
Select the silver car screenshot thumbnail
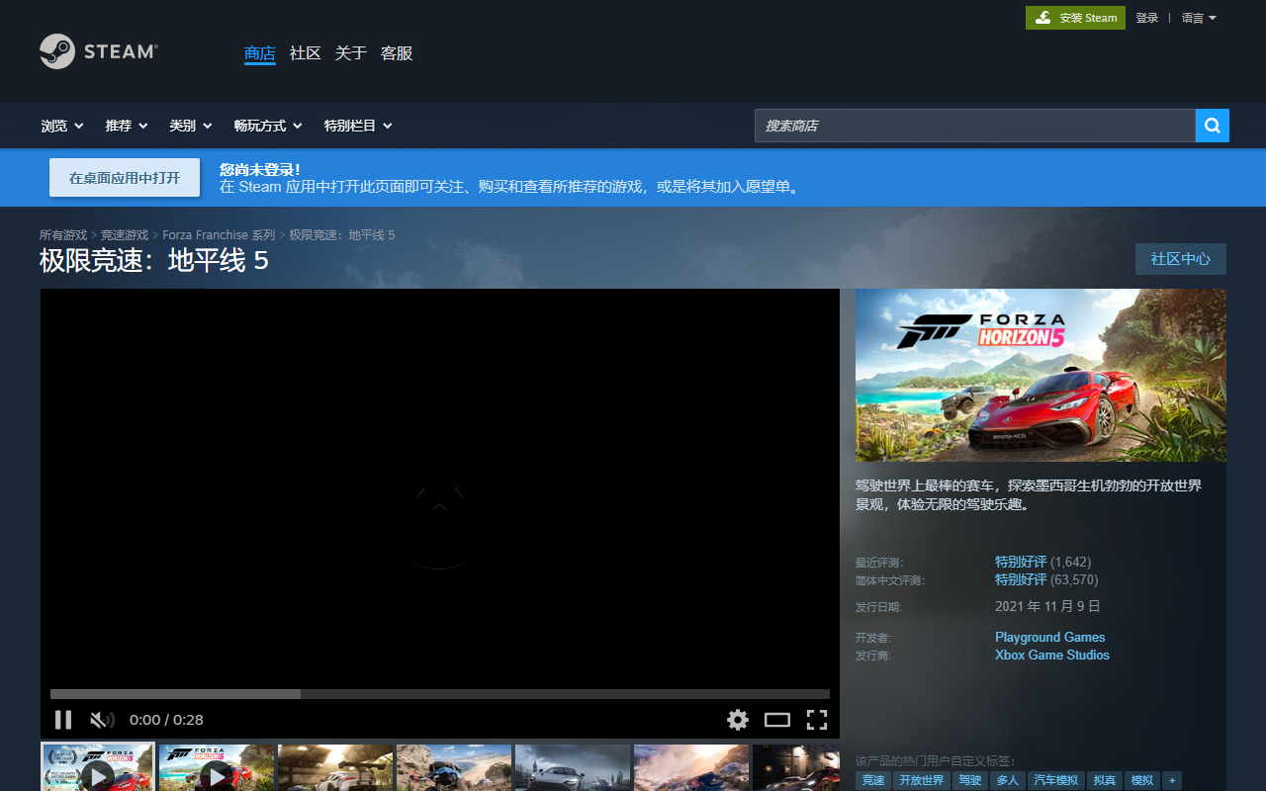[x=573, y=768]
